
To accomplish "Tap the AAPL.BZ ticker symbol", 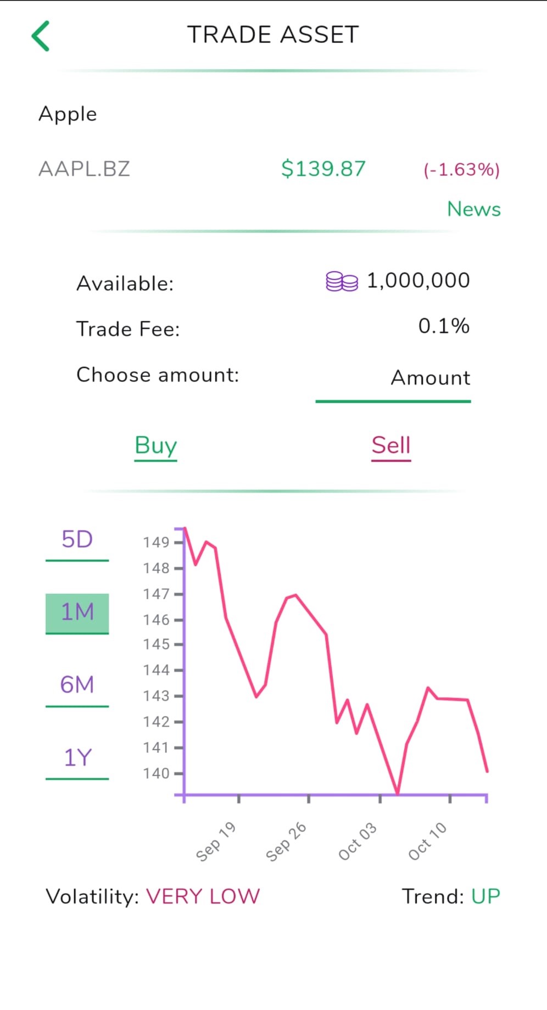I will [x=85, y=169].
